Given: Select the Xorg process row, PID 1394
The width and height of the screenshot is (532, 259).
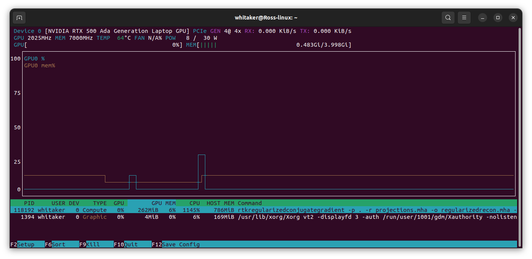Looking at the screenshot, I should [x=264, y=217].
